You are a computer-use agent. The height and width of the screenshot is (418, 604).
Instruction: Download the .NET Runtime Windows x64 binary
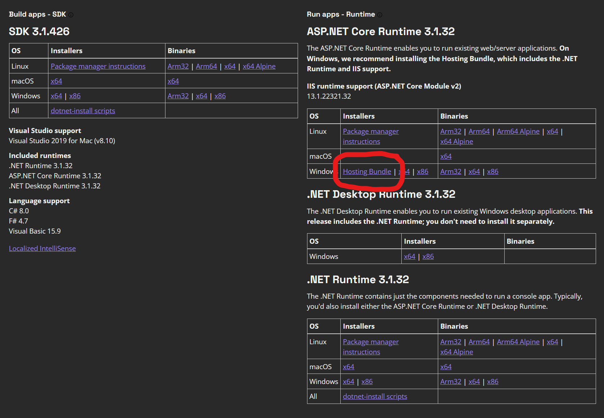pyautogui.click(x=474, y=382)
